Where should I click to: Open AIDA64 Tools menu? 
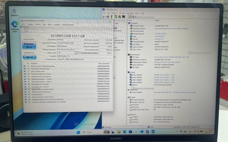point(137,13)
